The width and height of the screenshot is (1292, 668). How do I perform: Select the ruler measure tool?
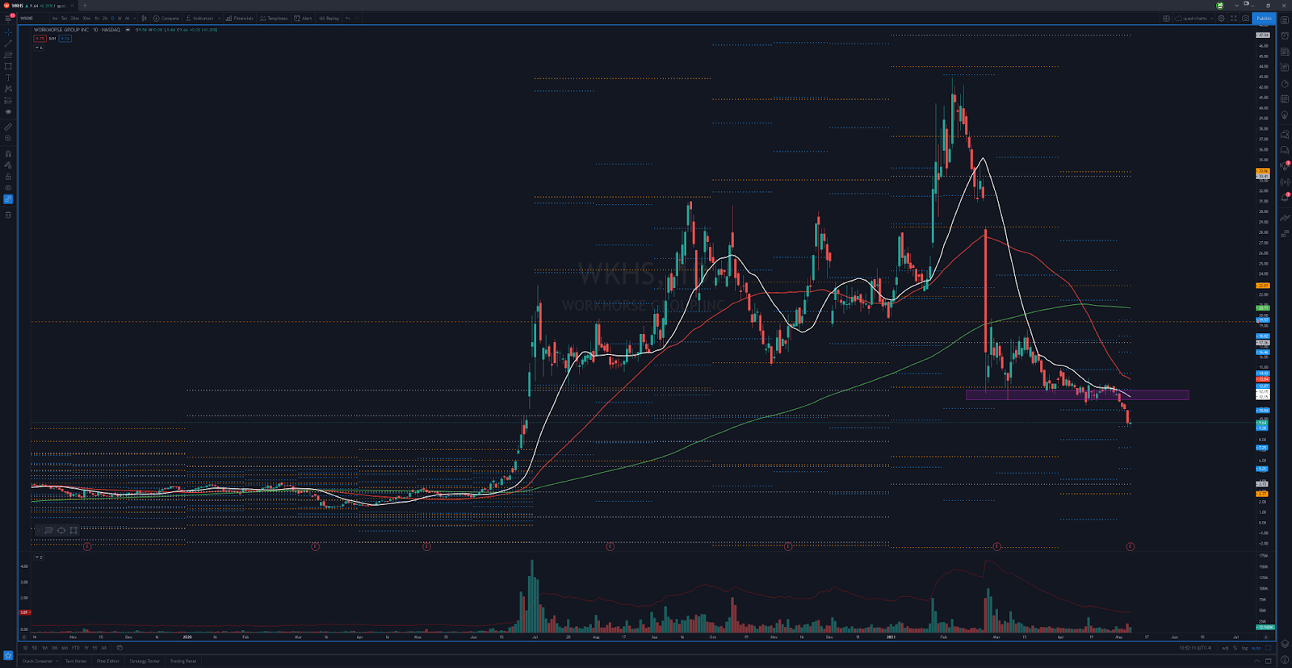[x=8, y=127]
